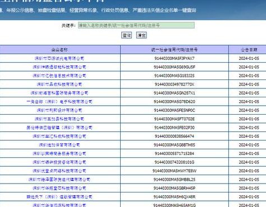Click the 清空 clear button

coord(141,35)
